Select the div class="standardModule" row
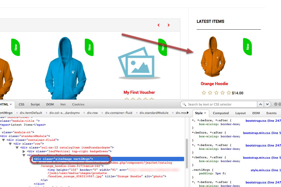The height and width of the screenshot is (187, 281). [25, 136]
